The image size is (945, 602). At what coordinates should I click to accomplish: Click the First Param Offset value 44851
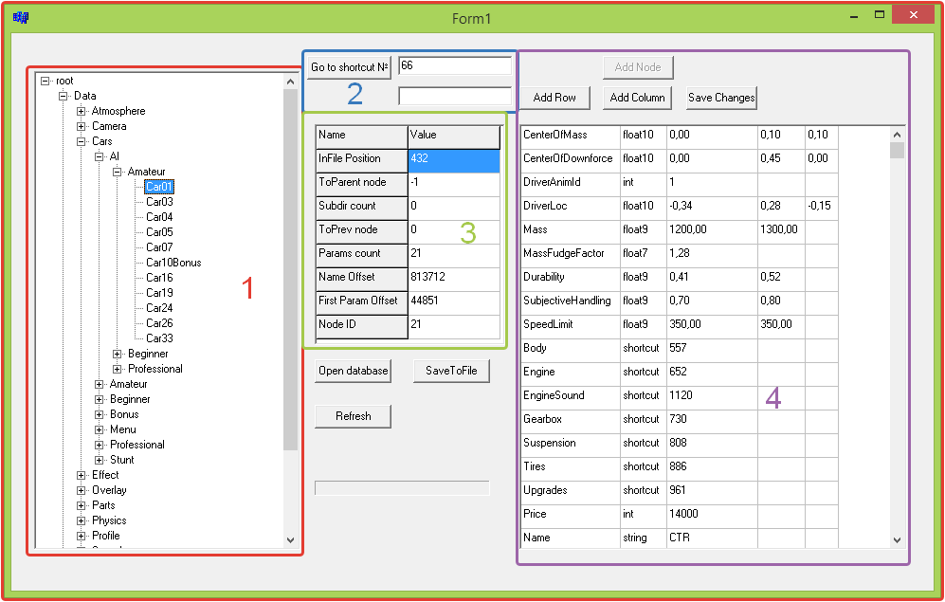tap(454, 303)
